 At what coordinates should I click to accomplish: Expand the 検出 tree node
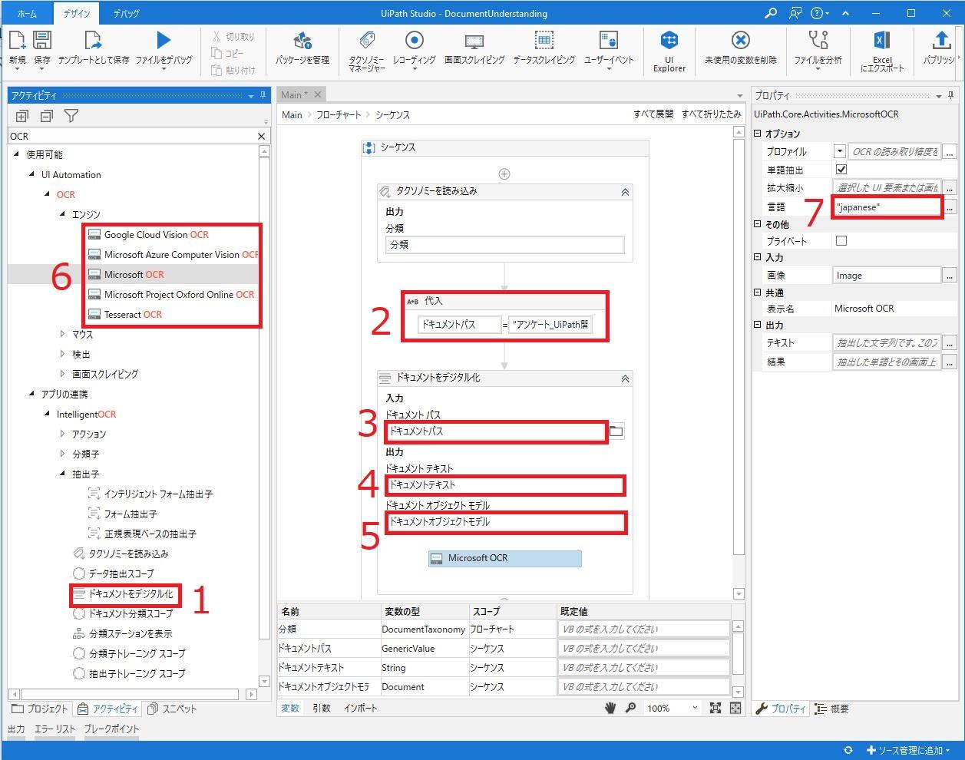[63, 354]
